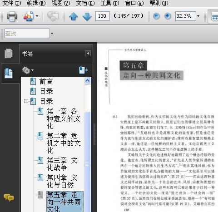218x212 pixels.
Task: Open the zoom percentage dropdown arrow
Action: (198, 16)
